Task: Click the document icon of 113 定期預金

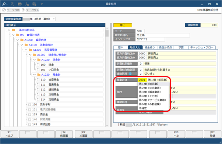Action: point(38,94)
